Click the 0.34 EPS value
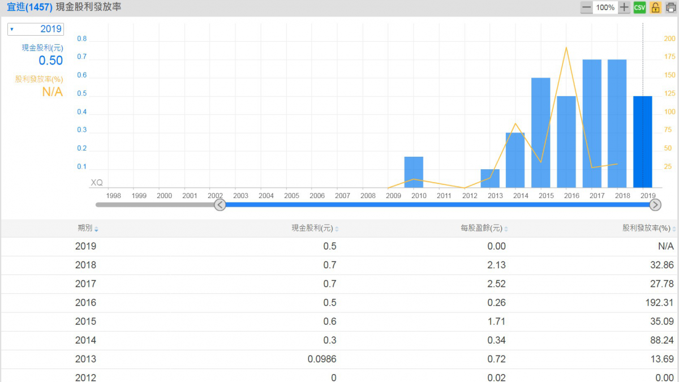The width and height of the screenshot is (679, 382). click(496, 340)
